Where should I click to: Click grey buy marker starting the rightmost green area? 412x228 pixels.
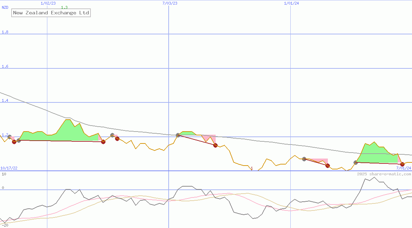tap(356, 162)
